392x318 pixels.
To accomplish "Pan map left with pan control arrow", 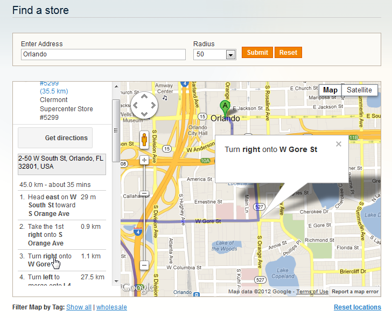I will point(136,105).
